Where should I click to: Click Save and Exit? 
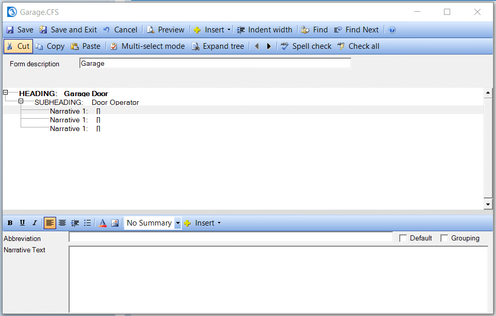[x=68, y=30]
